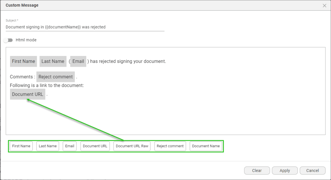
Task: Select the Document URL tag in message
Action: coord(27,94)
